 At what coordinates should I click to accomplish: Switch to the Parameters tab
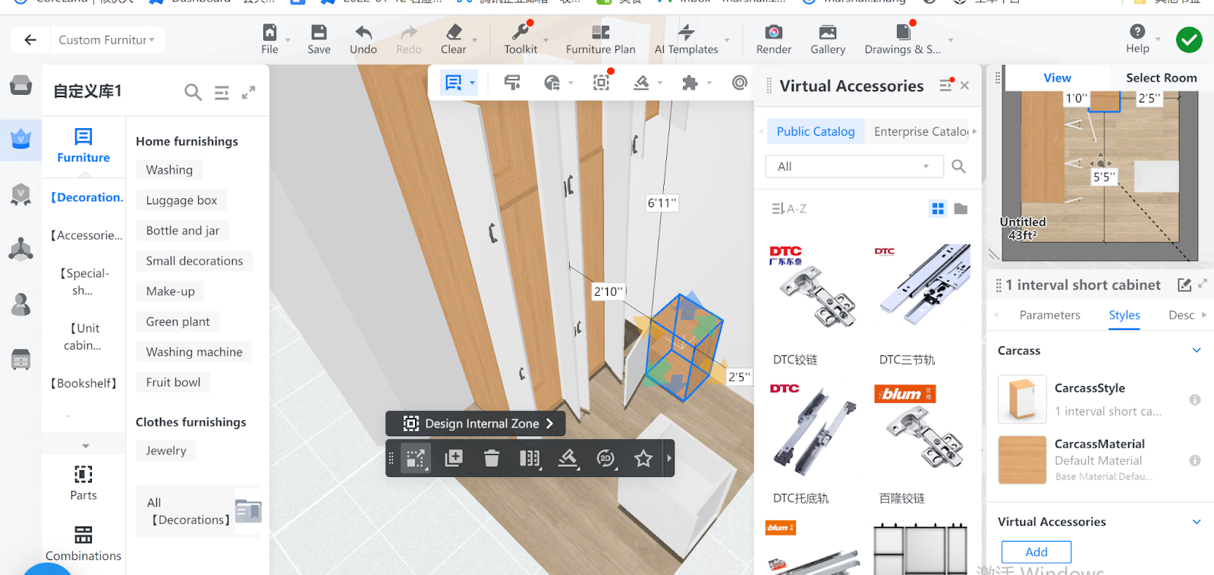coord(1049,315)
